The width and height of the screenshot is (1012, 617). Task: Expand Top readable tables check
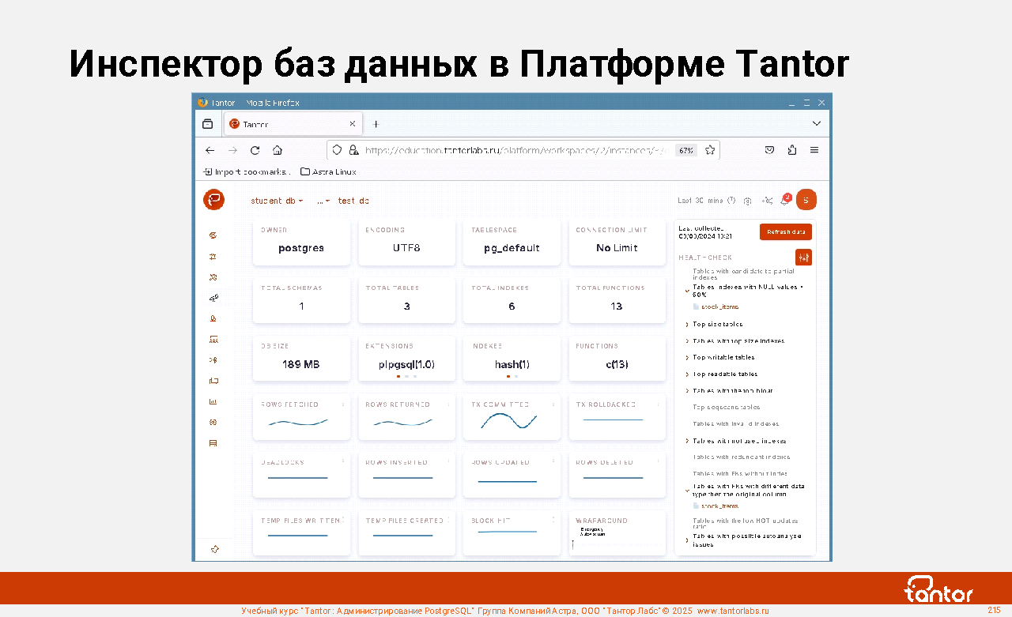pyautogui.click(x=687, y=374)
